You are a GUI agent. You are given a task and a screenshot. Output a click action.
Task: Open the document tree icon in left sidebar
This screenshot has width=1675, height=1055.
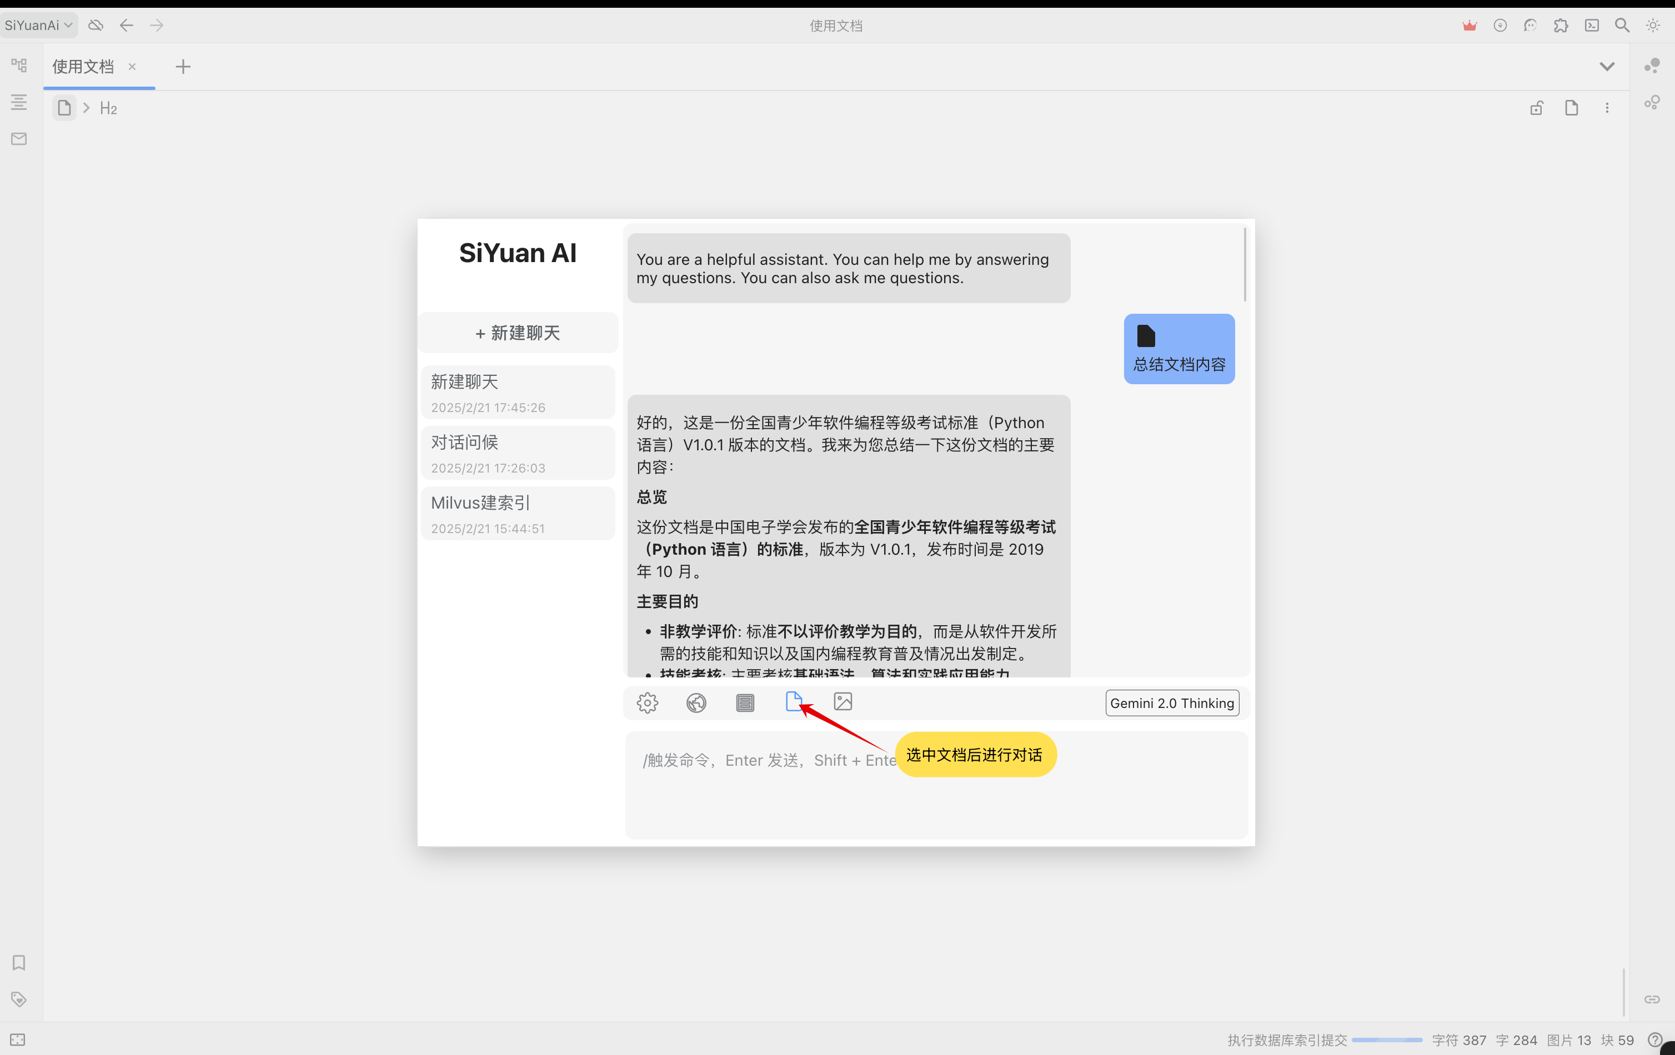coord(19,64)
